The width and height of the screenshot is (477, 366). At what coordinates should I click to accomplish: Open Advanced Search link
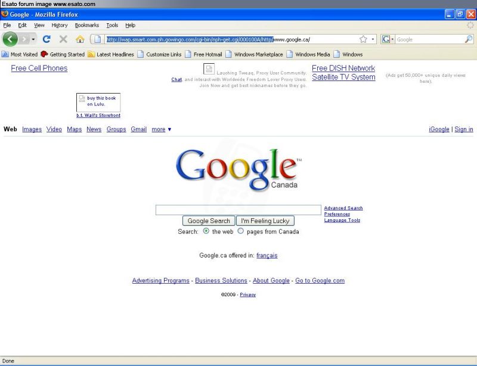343,208
